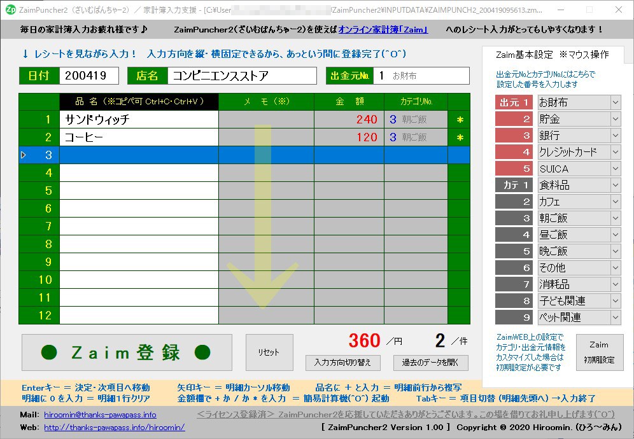Click the item name cell in row 12
This screenshot has height=439, width=634.
(x=139, y=316)
